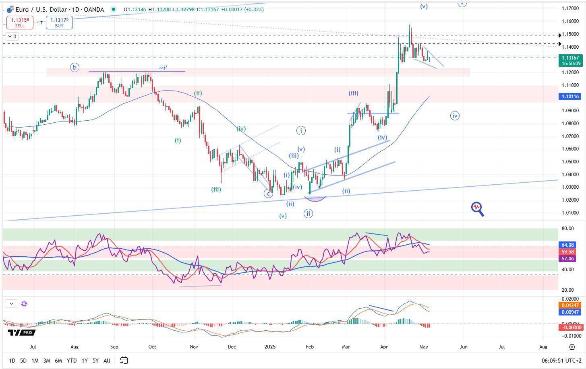The image size is (586, 369).
Task: Click the Euro/U.S. Dollar flag symbol icon
Action: click(10, 9)
